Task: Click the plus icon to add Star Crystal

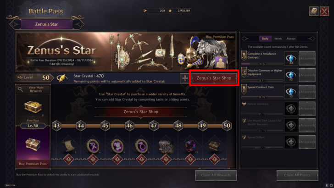Action: (185, 78)
